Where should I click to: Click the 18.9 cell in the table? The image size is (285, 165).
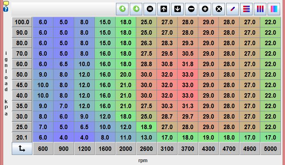[146, 127]
